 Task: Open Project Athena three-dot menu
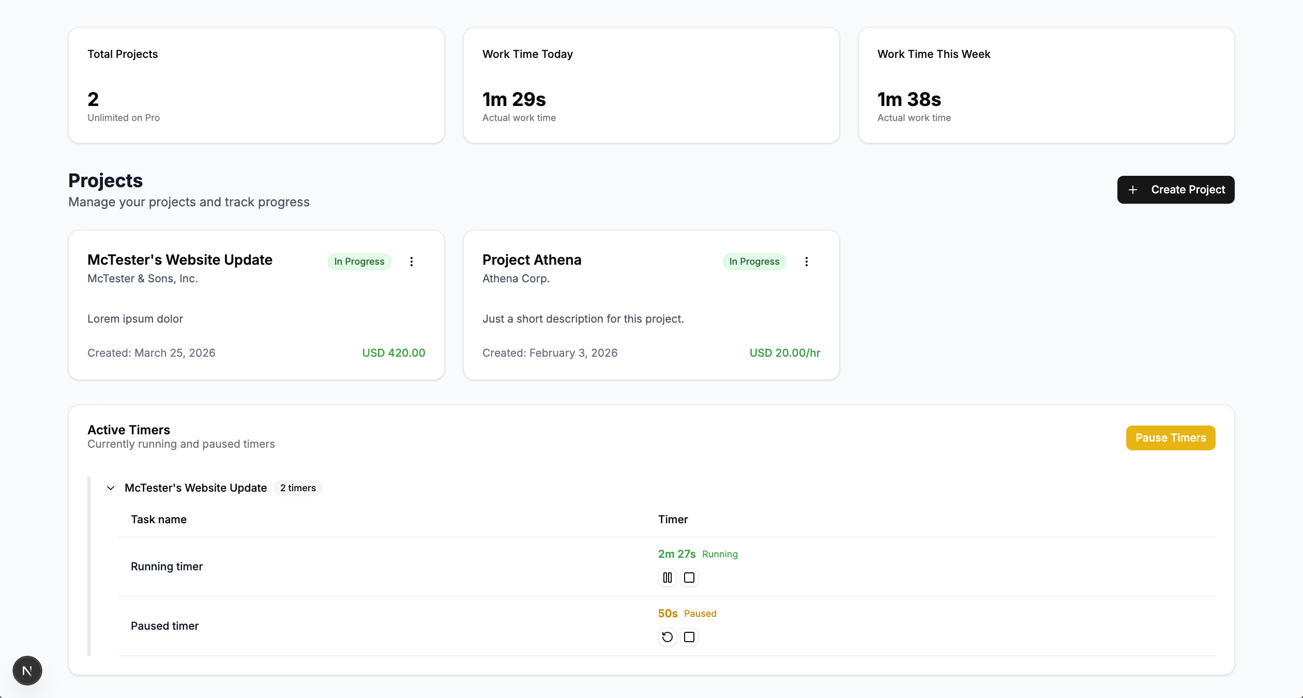pos(806,262)
